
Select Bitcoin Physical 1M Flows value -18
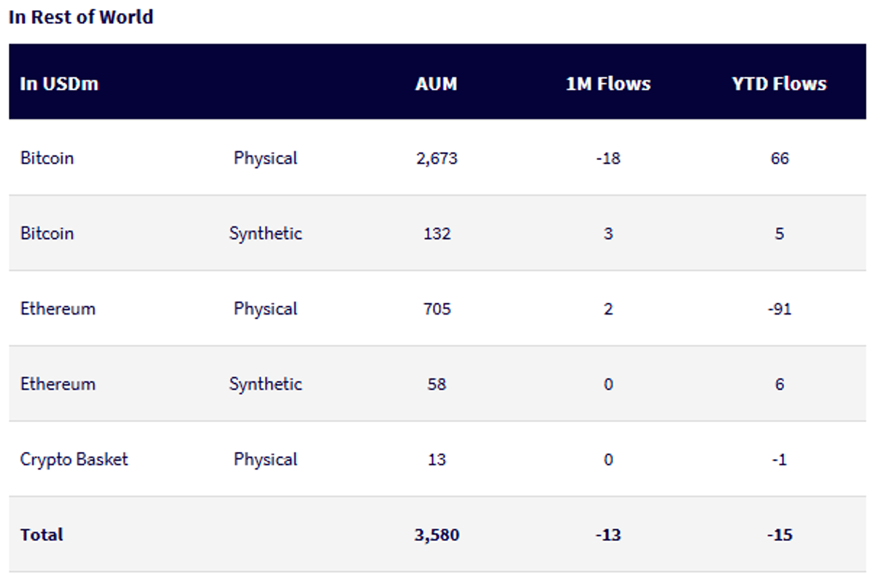[608, 158]
